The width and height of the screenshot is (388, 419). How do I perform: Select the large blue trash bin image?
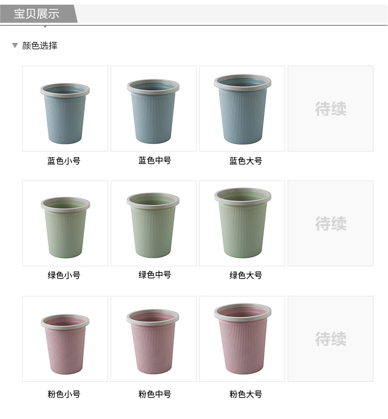[x=242, y=109]
